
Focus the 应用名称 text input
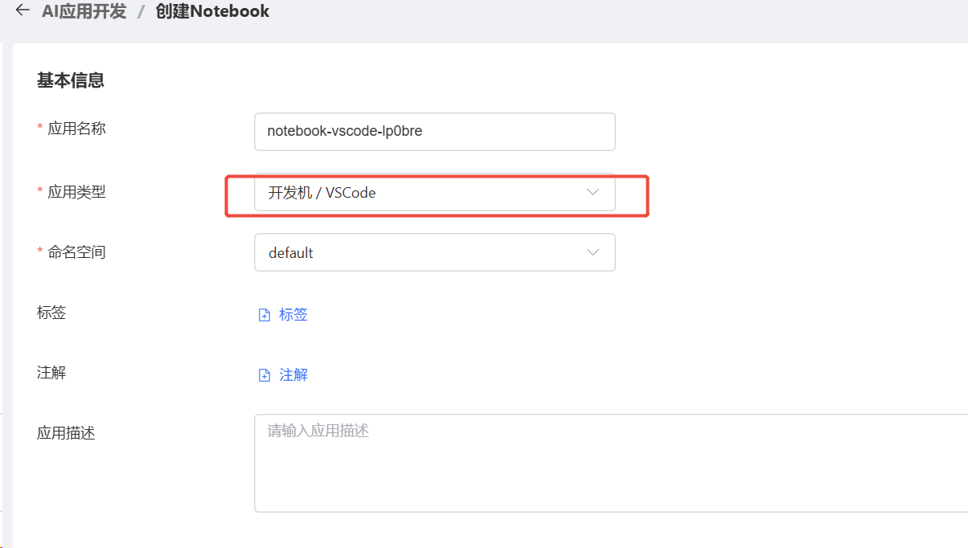click(x=434, y=131)
